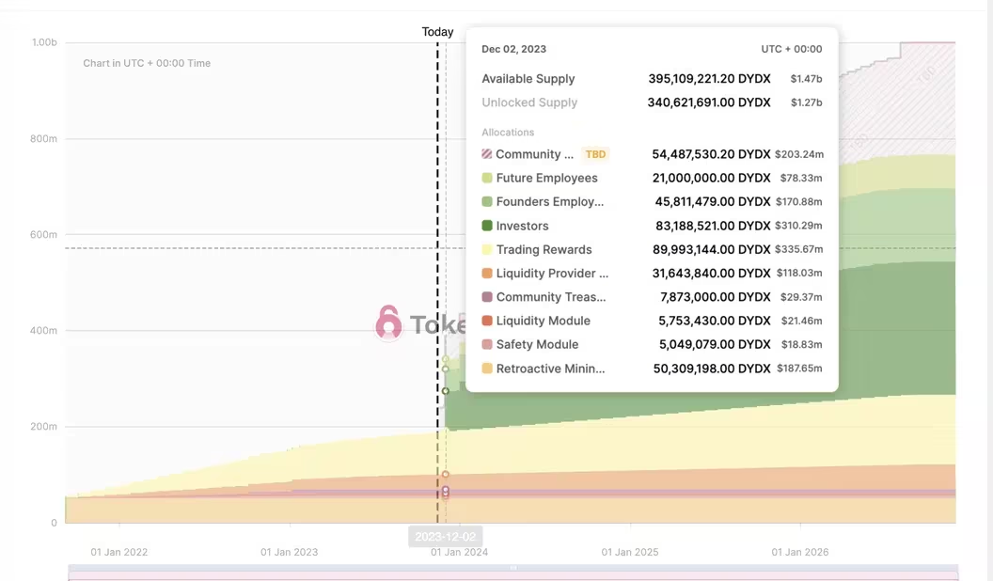Click the Community Treasury purple swatch
The width and height of the screenshot is (993, 581).
(x=487, y=297)
